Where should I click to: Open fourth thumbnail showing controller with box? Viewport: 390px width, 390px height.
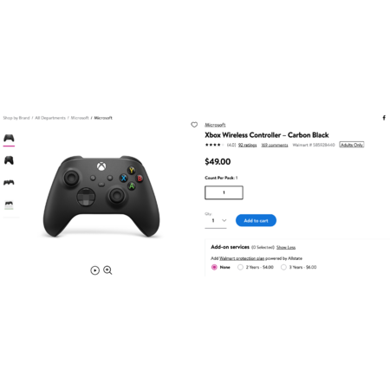9,205
